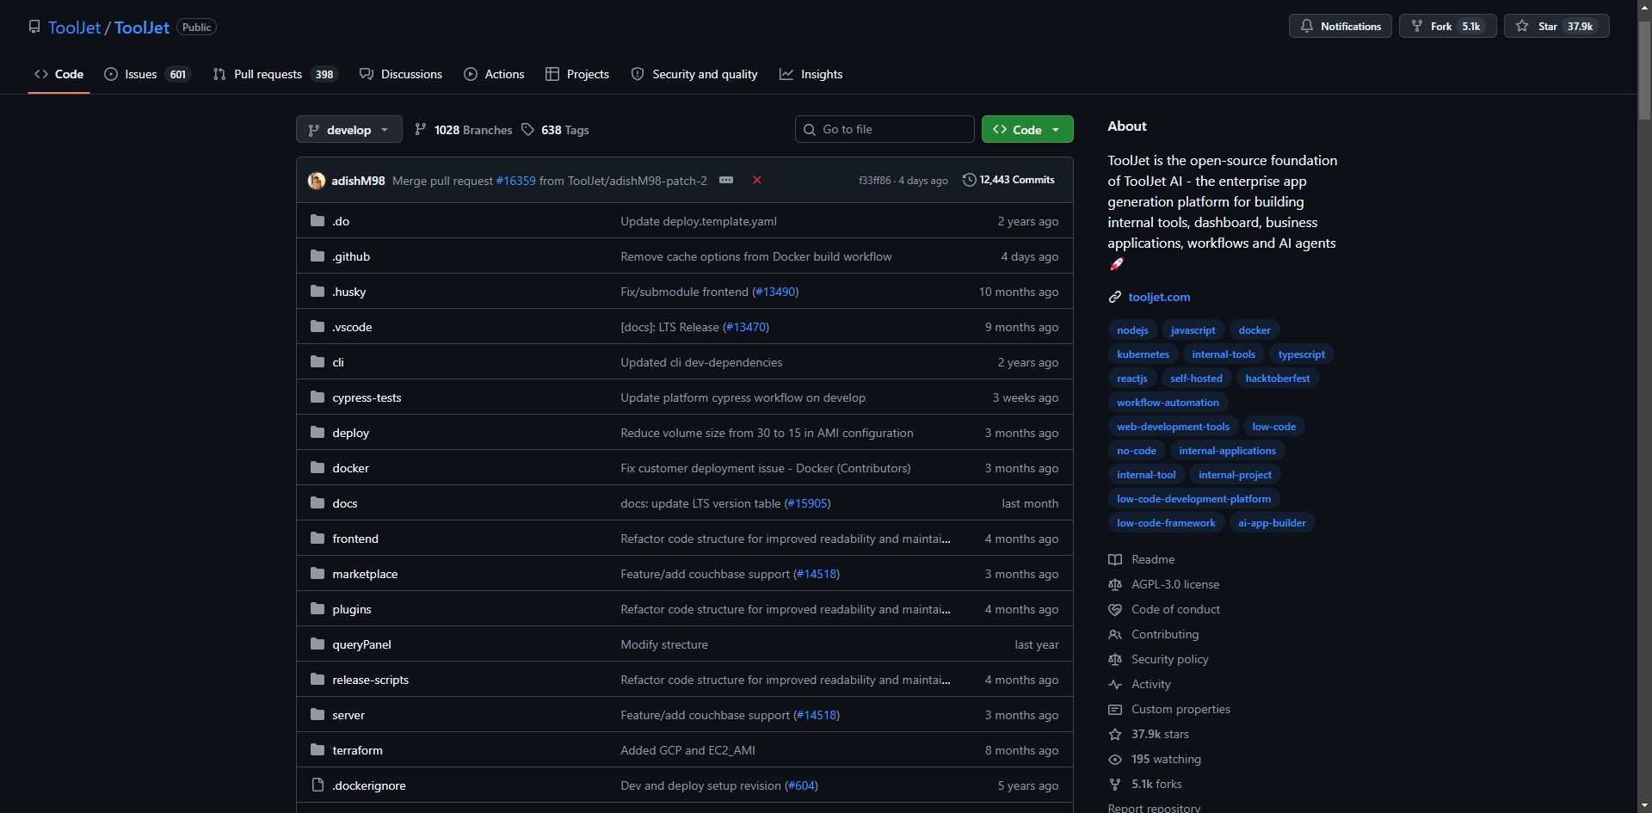1652x813 pixels.
Task: Open the Insights tab
Action: pos(811,74)
